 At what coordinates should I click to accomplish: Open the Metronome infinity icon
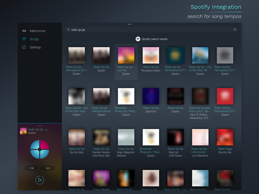click(24, 31)
